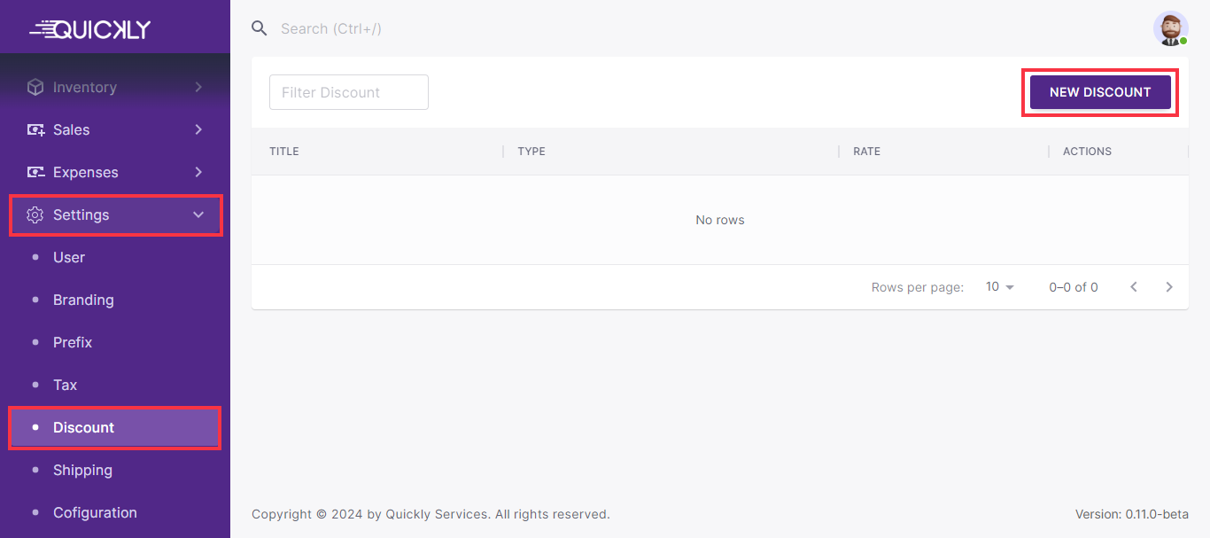Sort by the Title column header
Screen dimensions: 1210x538
284,152
